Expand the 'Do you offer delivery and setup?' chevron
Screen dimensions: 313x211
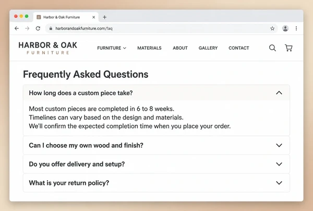point(279,164)
